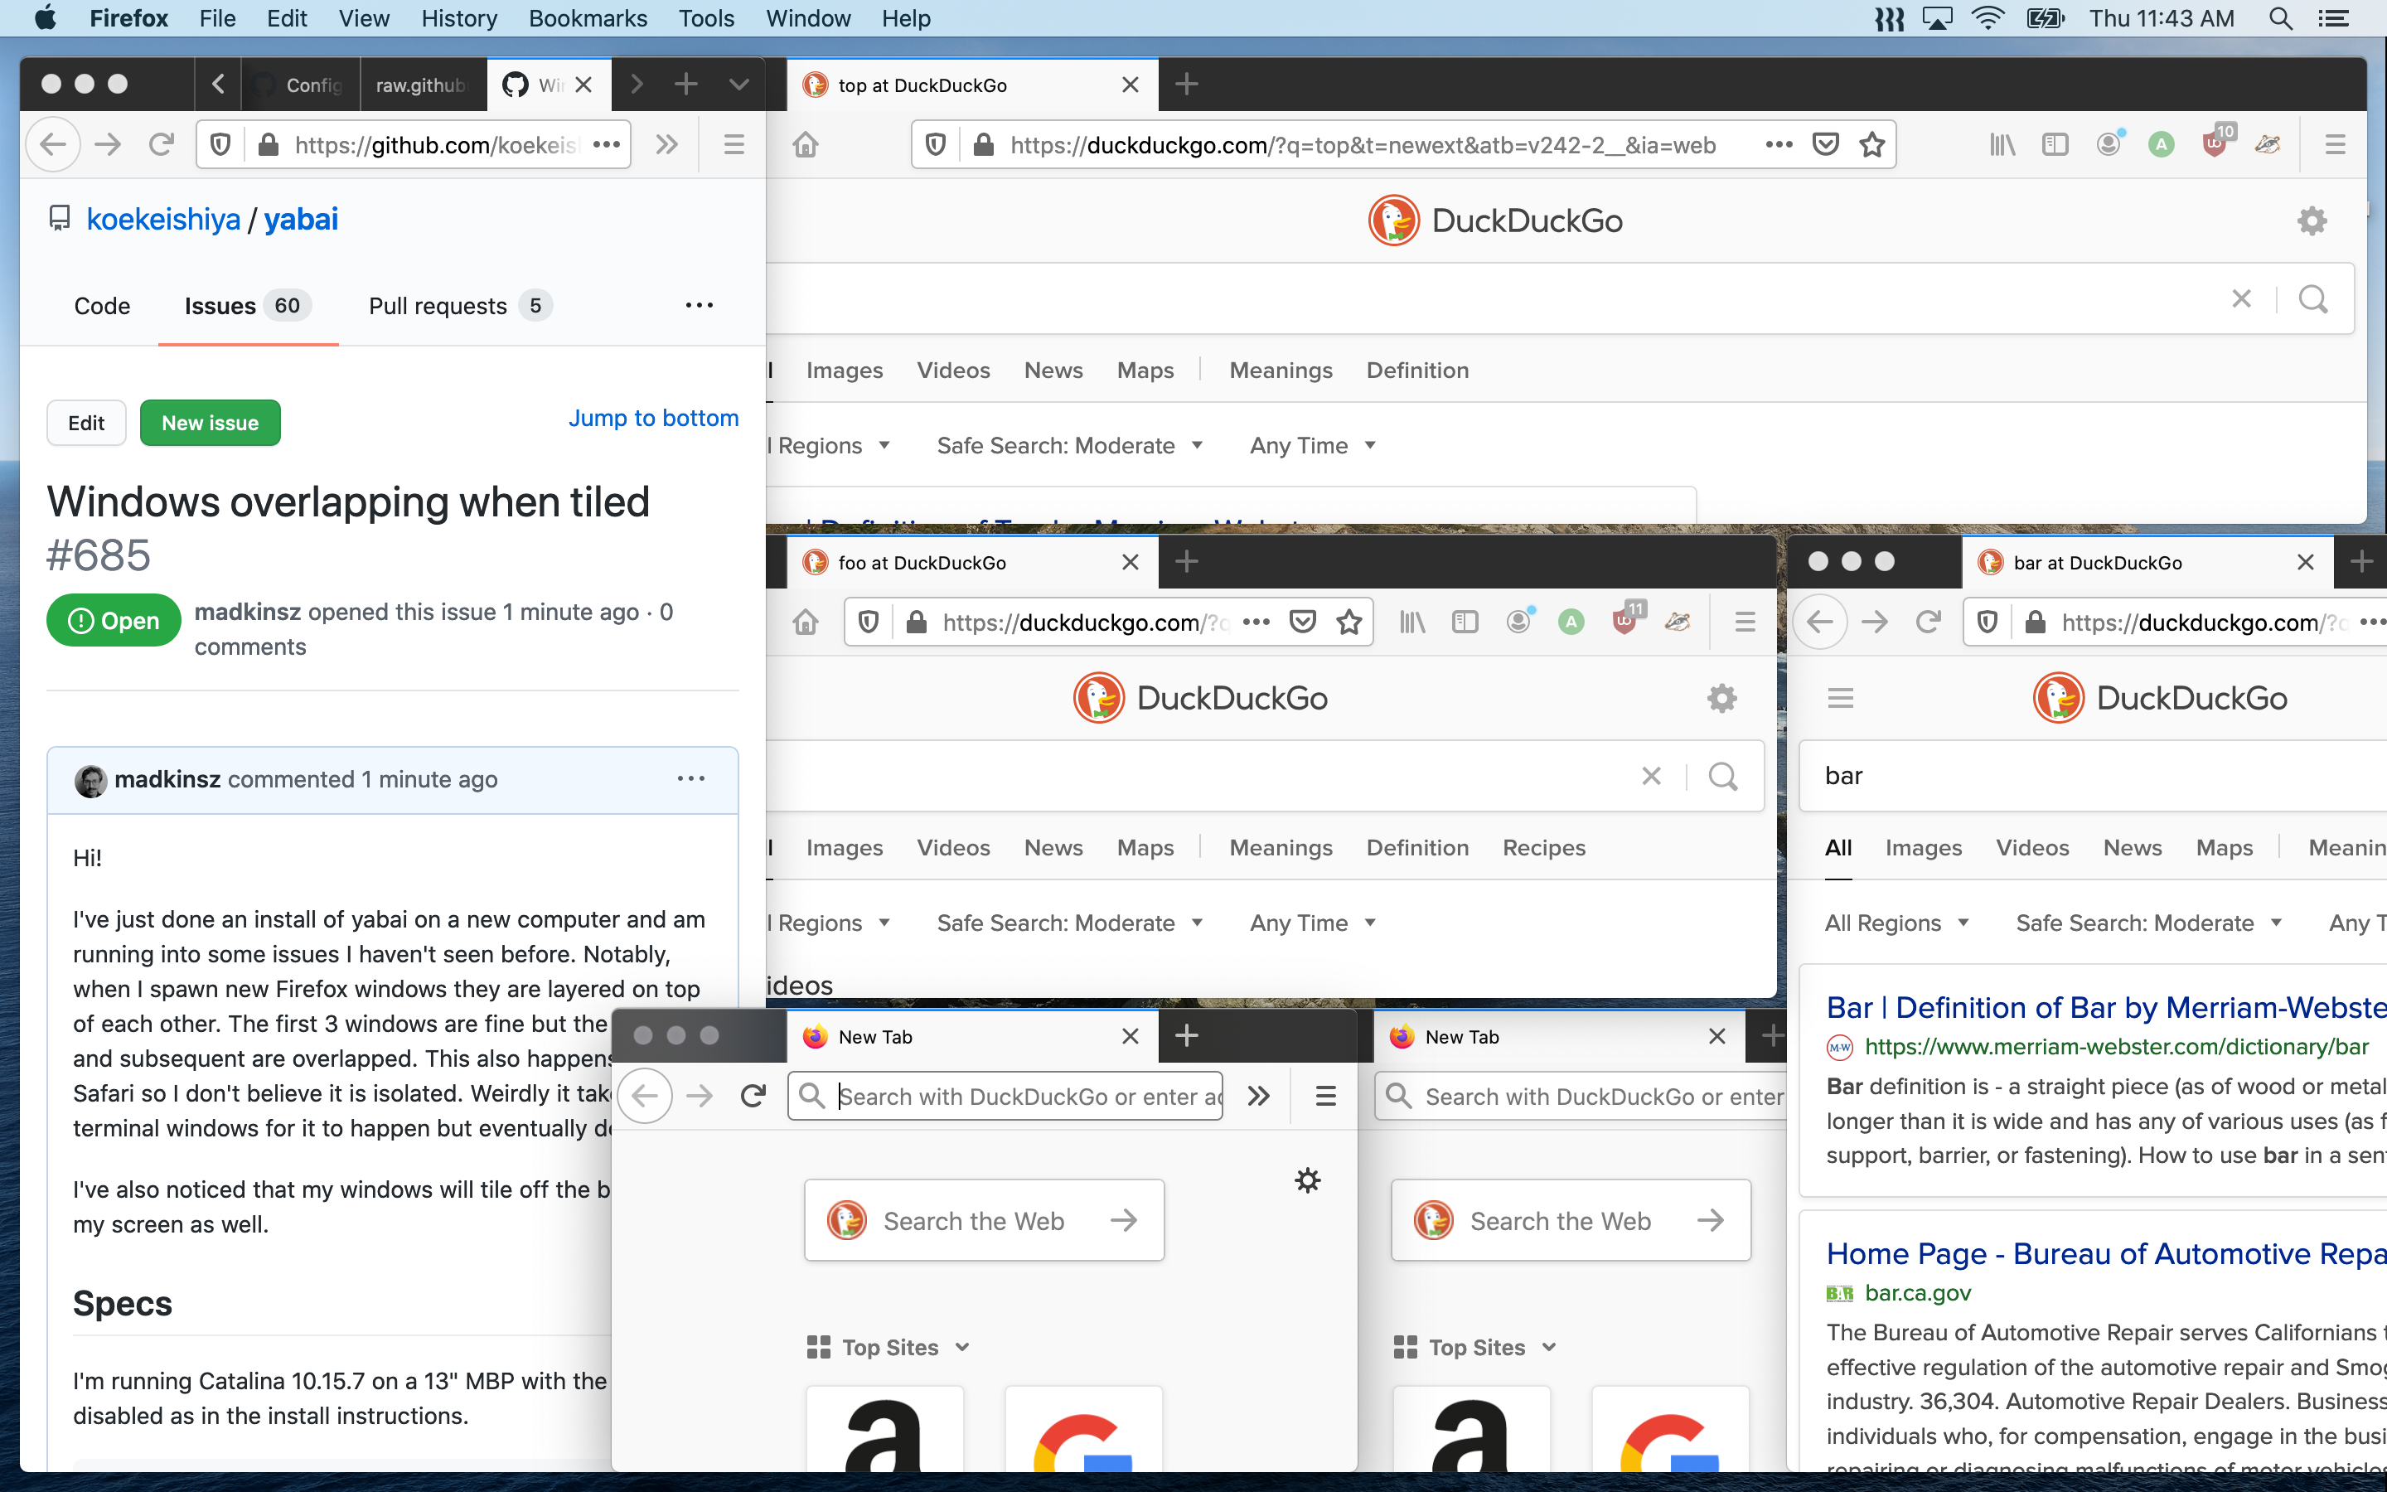Open the Safe Search: Moderate dropdown
The width and height of the screenshot is (2387, 1492).
pyautogui.click(x=1070, y=445)
